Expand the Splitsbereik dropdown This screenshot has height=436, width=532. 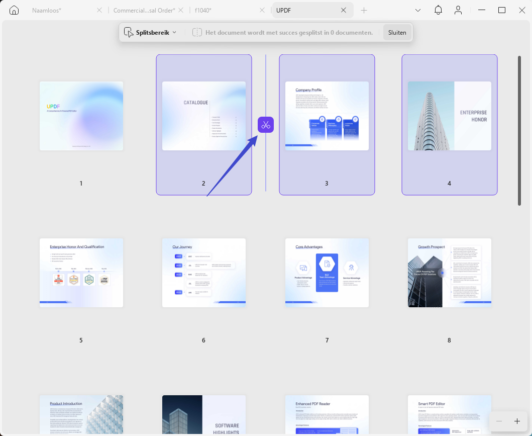click(174, 32)
